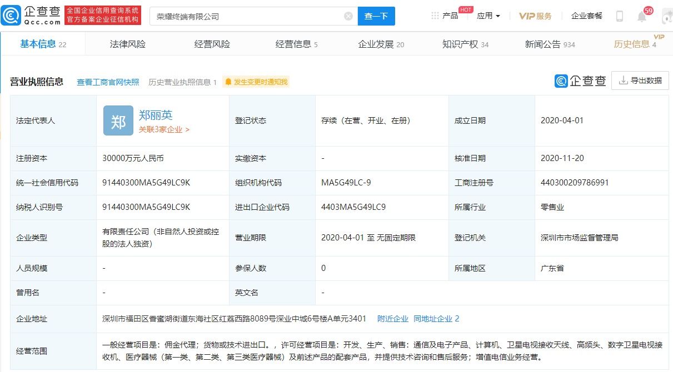Click the products grid icon beside 产品
The width and height of the screenshot is (673, 372).
click(435, 15)
